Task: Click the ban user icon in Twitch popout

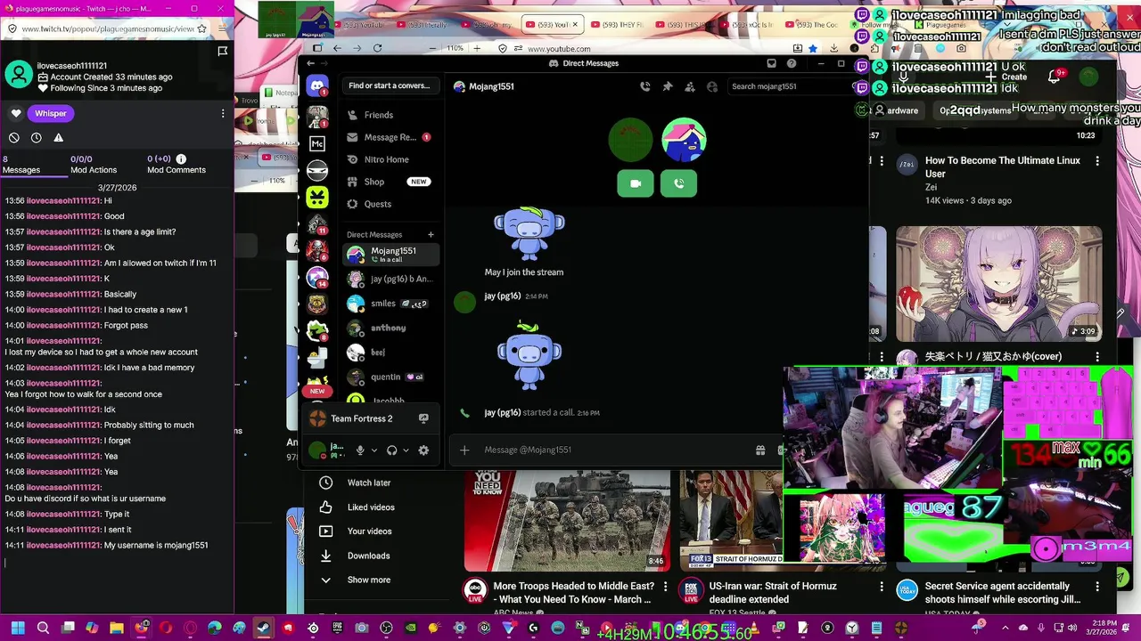Action: [14, 138]
